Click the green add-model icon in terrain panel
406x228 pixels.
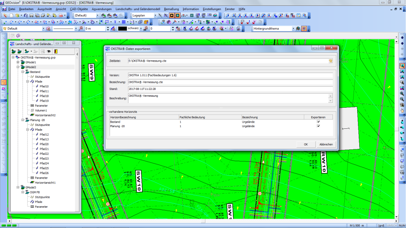[13, 51]
